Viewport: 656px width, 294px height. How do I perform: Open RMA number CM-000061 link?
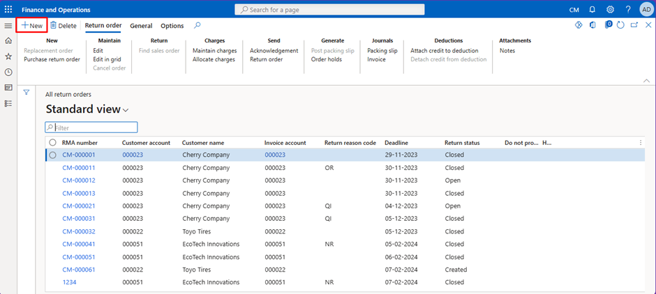[x=79, y=270]
